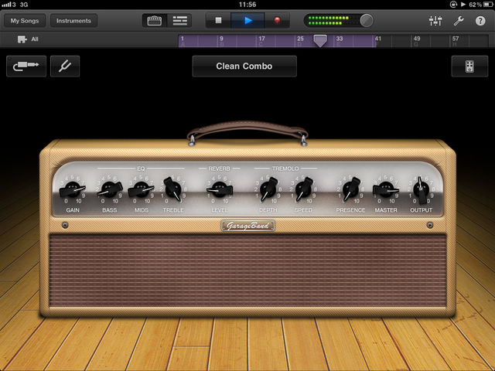
Task: Click the TREBLE knob
Action: click(172, 189)
